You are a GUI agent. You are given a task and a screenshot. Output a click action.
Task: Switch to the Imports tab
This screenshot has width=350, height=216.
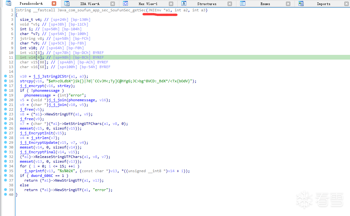(323, 4)
